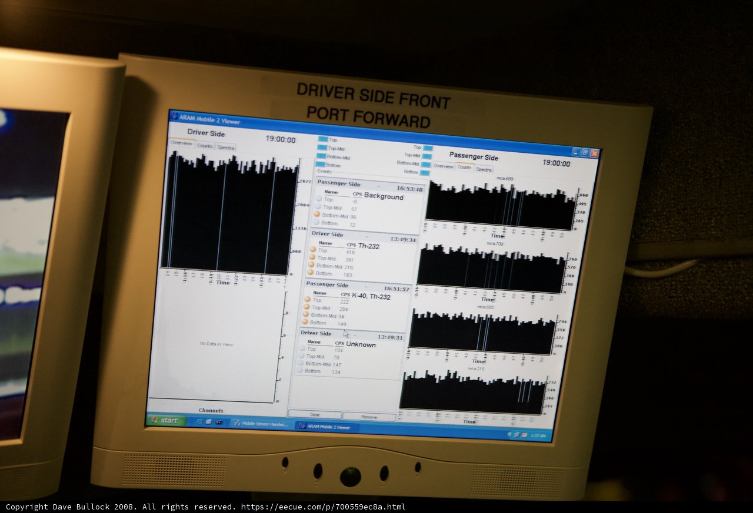Select Bottom-Mid indicator in the Background event
Screen dimensions: 753x513
(317, 215)
